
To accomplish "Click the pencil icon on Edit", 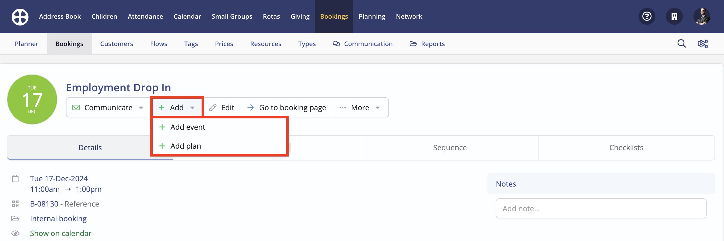I will tap(213, 108).
